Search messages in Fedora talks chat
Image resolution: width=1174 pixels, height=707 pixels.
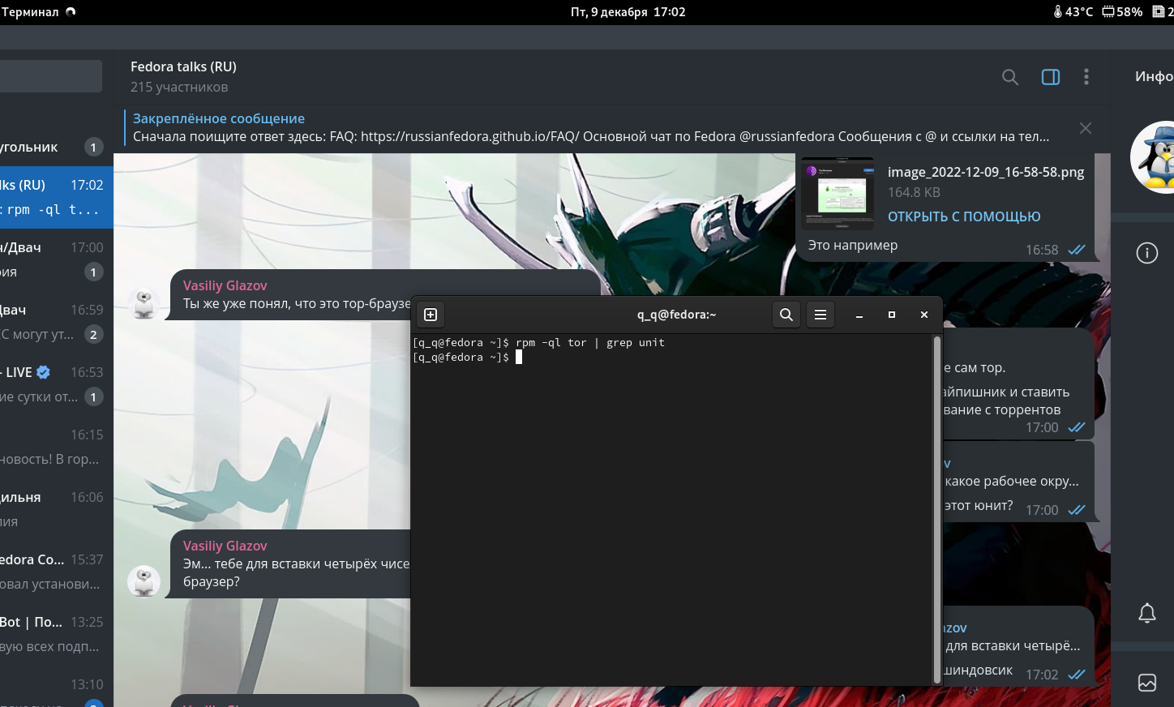[x=1009, y=77]
